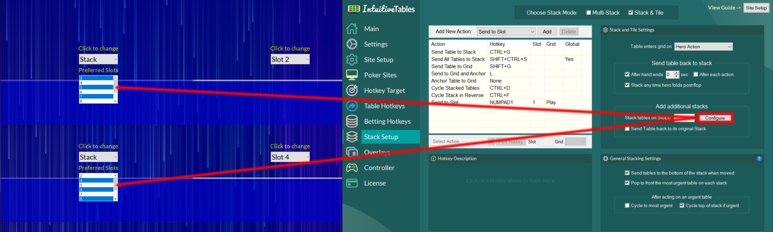Enable Send Table back to its original Stack
Image resolution: width=773 pixels, height=232 pixels.
627,129
